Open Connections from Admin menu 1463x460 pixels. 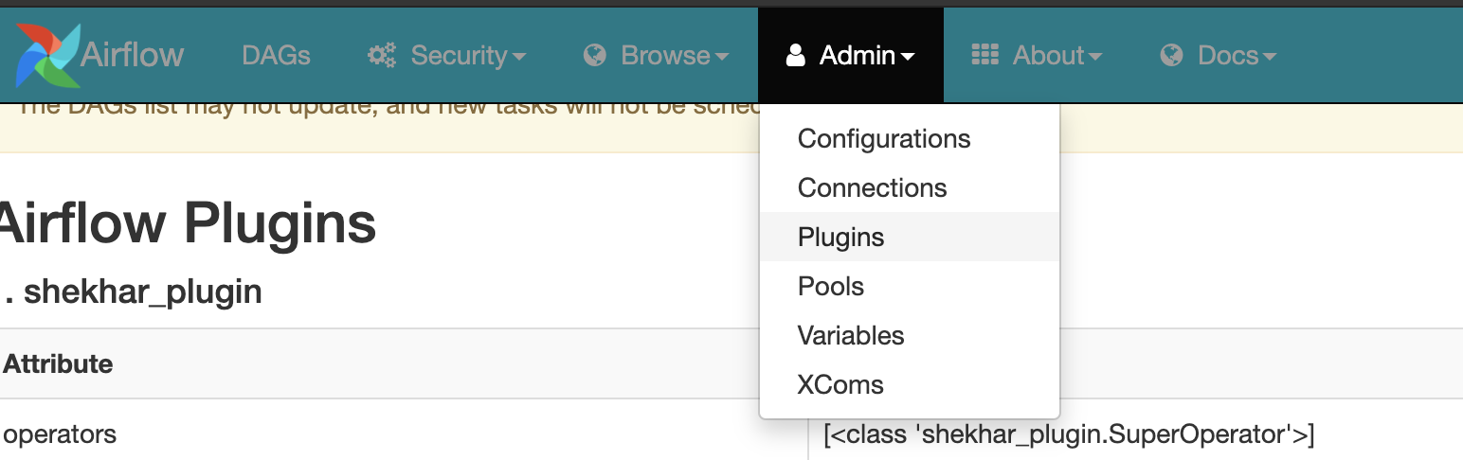(x=872, y=188)
